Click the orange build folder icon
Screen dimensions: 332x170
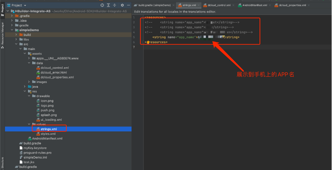click(x=21, y=35)
